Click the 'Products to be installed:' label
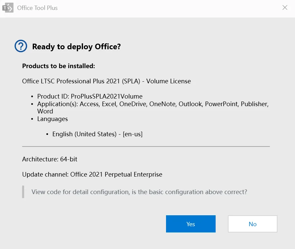Viewport: 295px width, 249px height. coord(59,66)
